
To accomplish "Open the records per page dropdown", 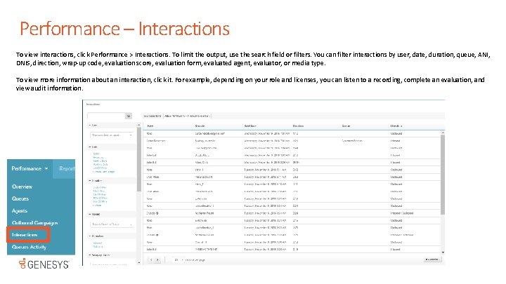I will point(179,260).
